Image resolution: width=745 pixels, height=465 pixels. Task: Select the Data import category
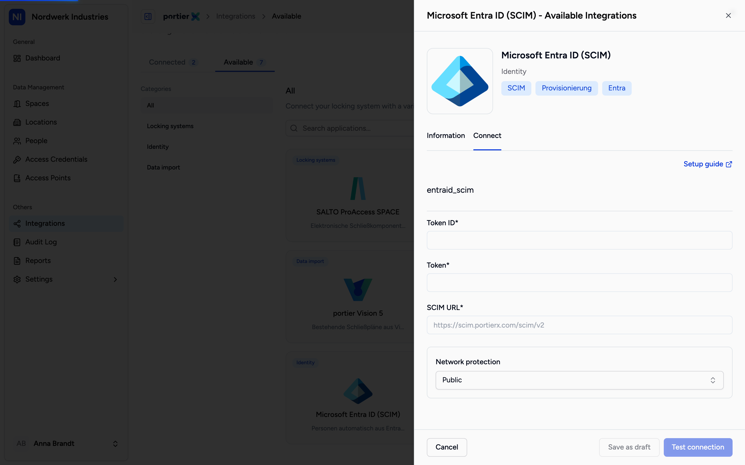[x=207, y=167]
